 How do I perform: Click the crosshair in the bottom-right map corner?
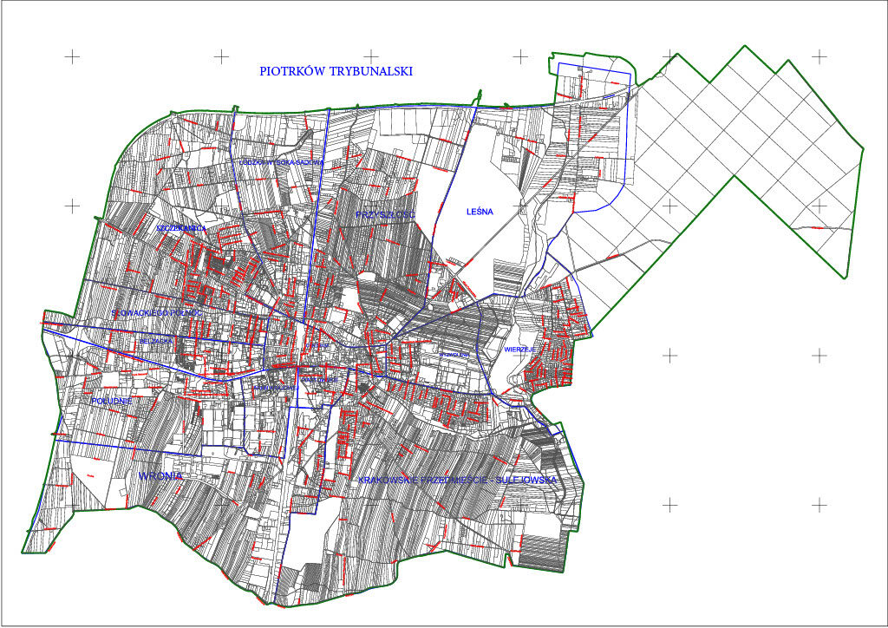[819, 504]
